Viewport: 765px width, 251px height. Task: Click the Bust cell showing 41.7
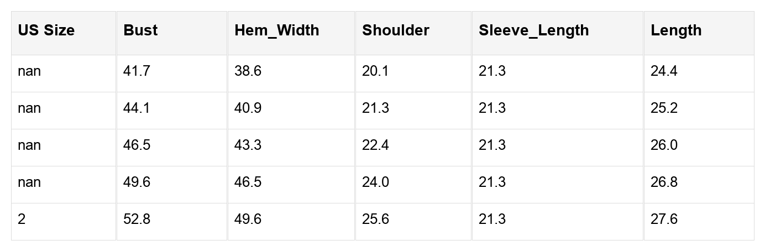137,71
